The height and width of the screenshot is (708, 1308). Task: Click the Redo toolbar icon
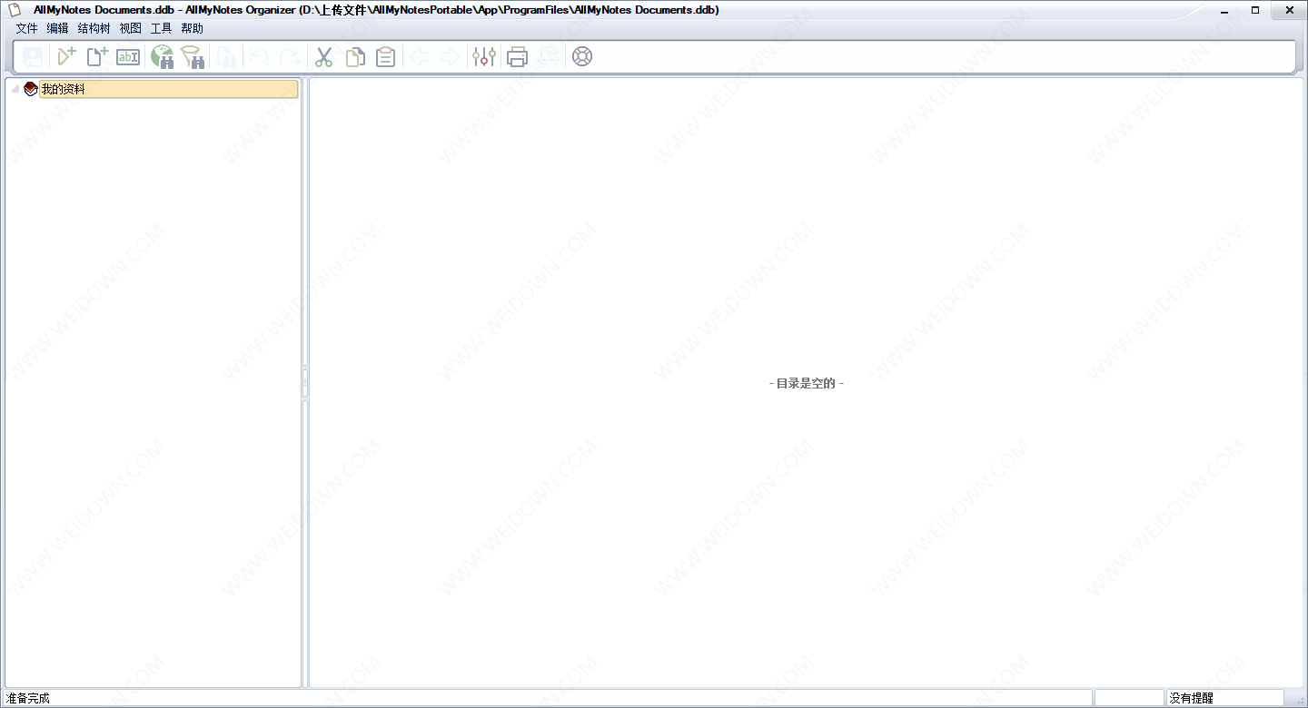[291, 57]
